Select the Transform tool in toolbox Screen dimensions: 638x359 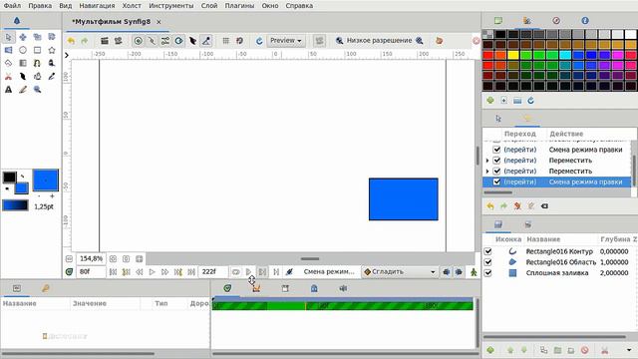tap(9, 37)
